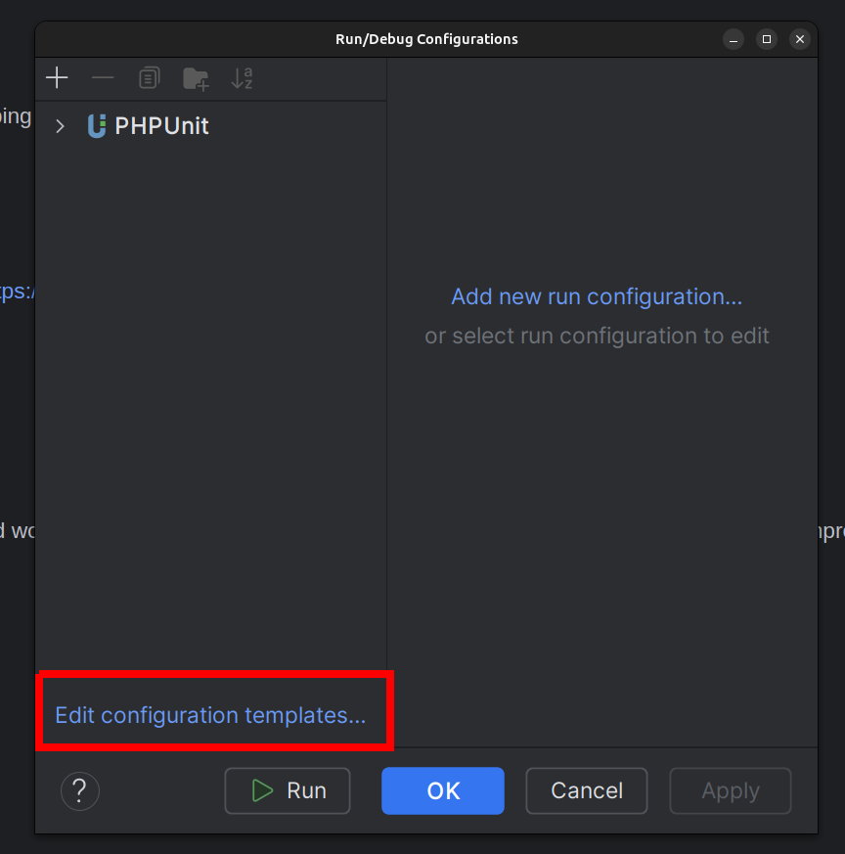
Task: Click the Run/Debug Configurations title bar
Action: (x=426, y=39)
